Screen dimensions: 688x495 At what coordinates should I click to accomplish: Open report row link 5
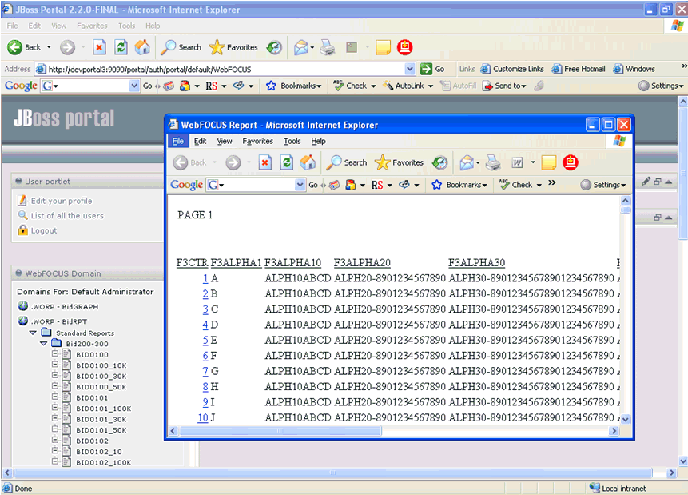(205, 341)
